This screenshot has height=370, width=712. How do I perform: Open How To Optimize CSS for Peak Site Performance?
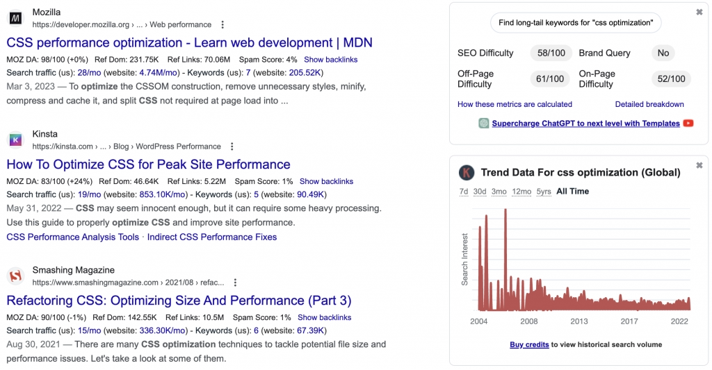tap(149, 164)
